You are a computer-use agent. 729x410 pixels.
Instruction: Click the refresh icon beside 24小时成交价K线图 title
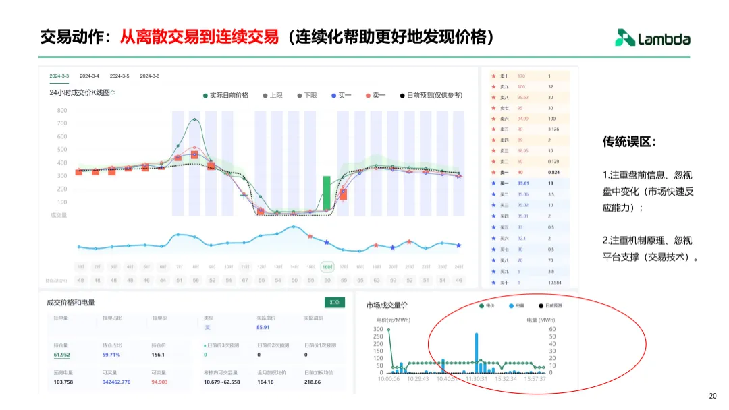point(113,92)
